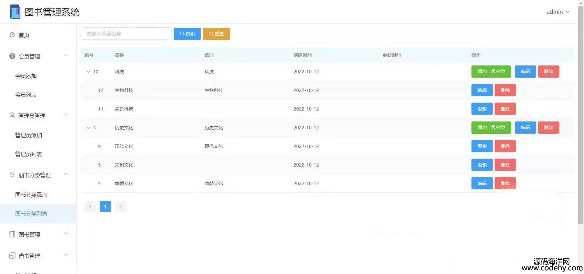Go to next page with right arrow
Image resolution: width=584 pixels, height=274 pixels.
coord(120,207)
